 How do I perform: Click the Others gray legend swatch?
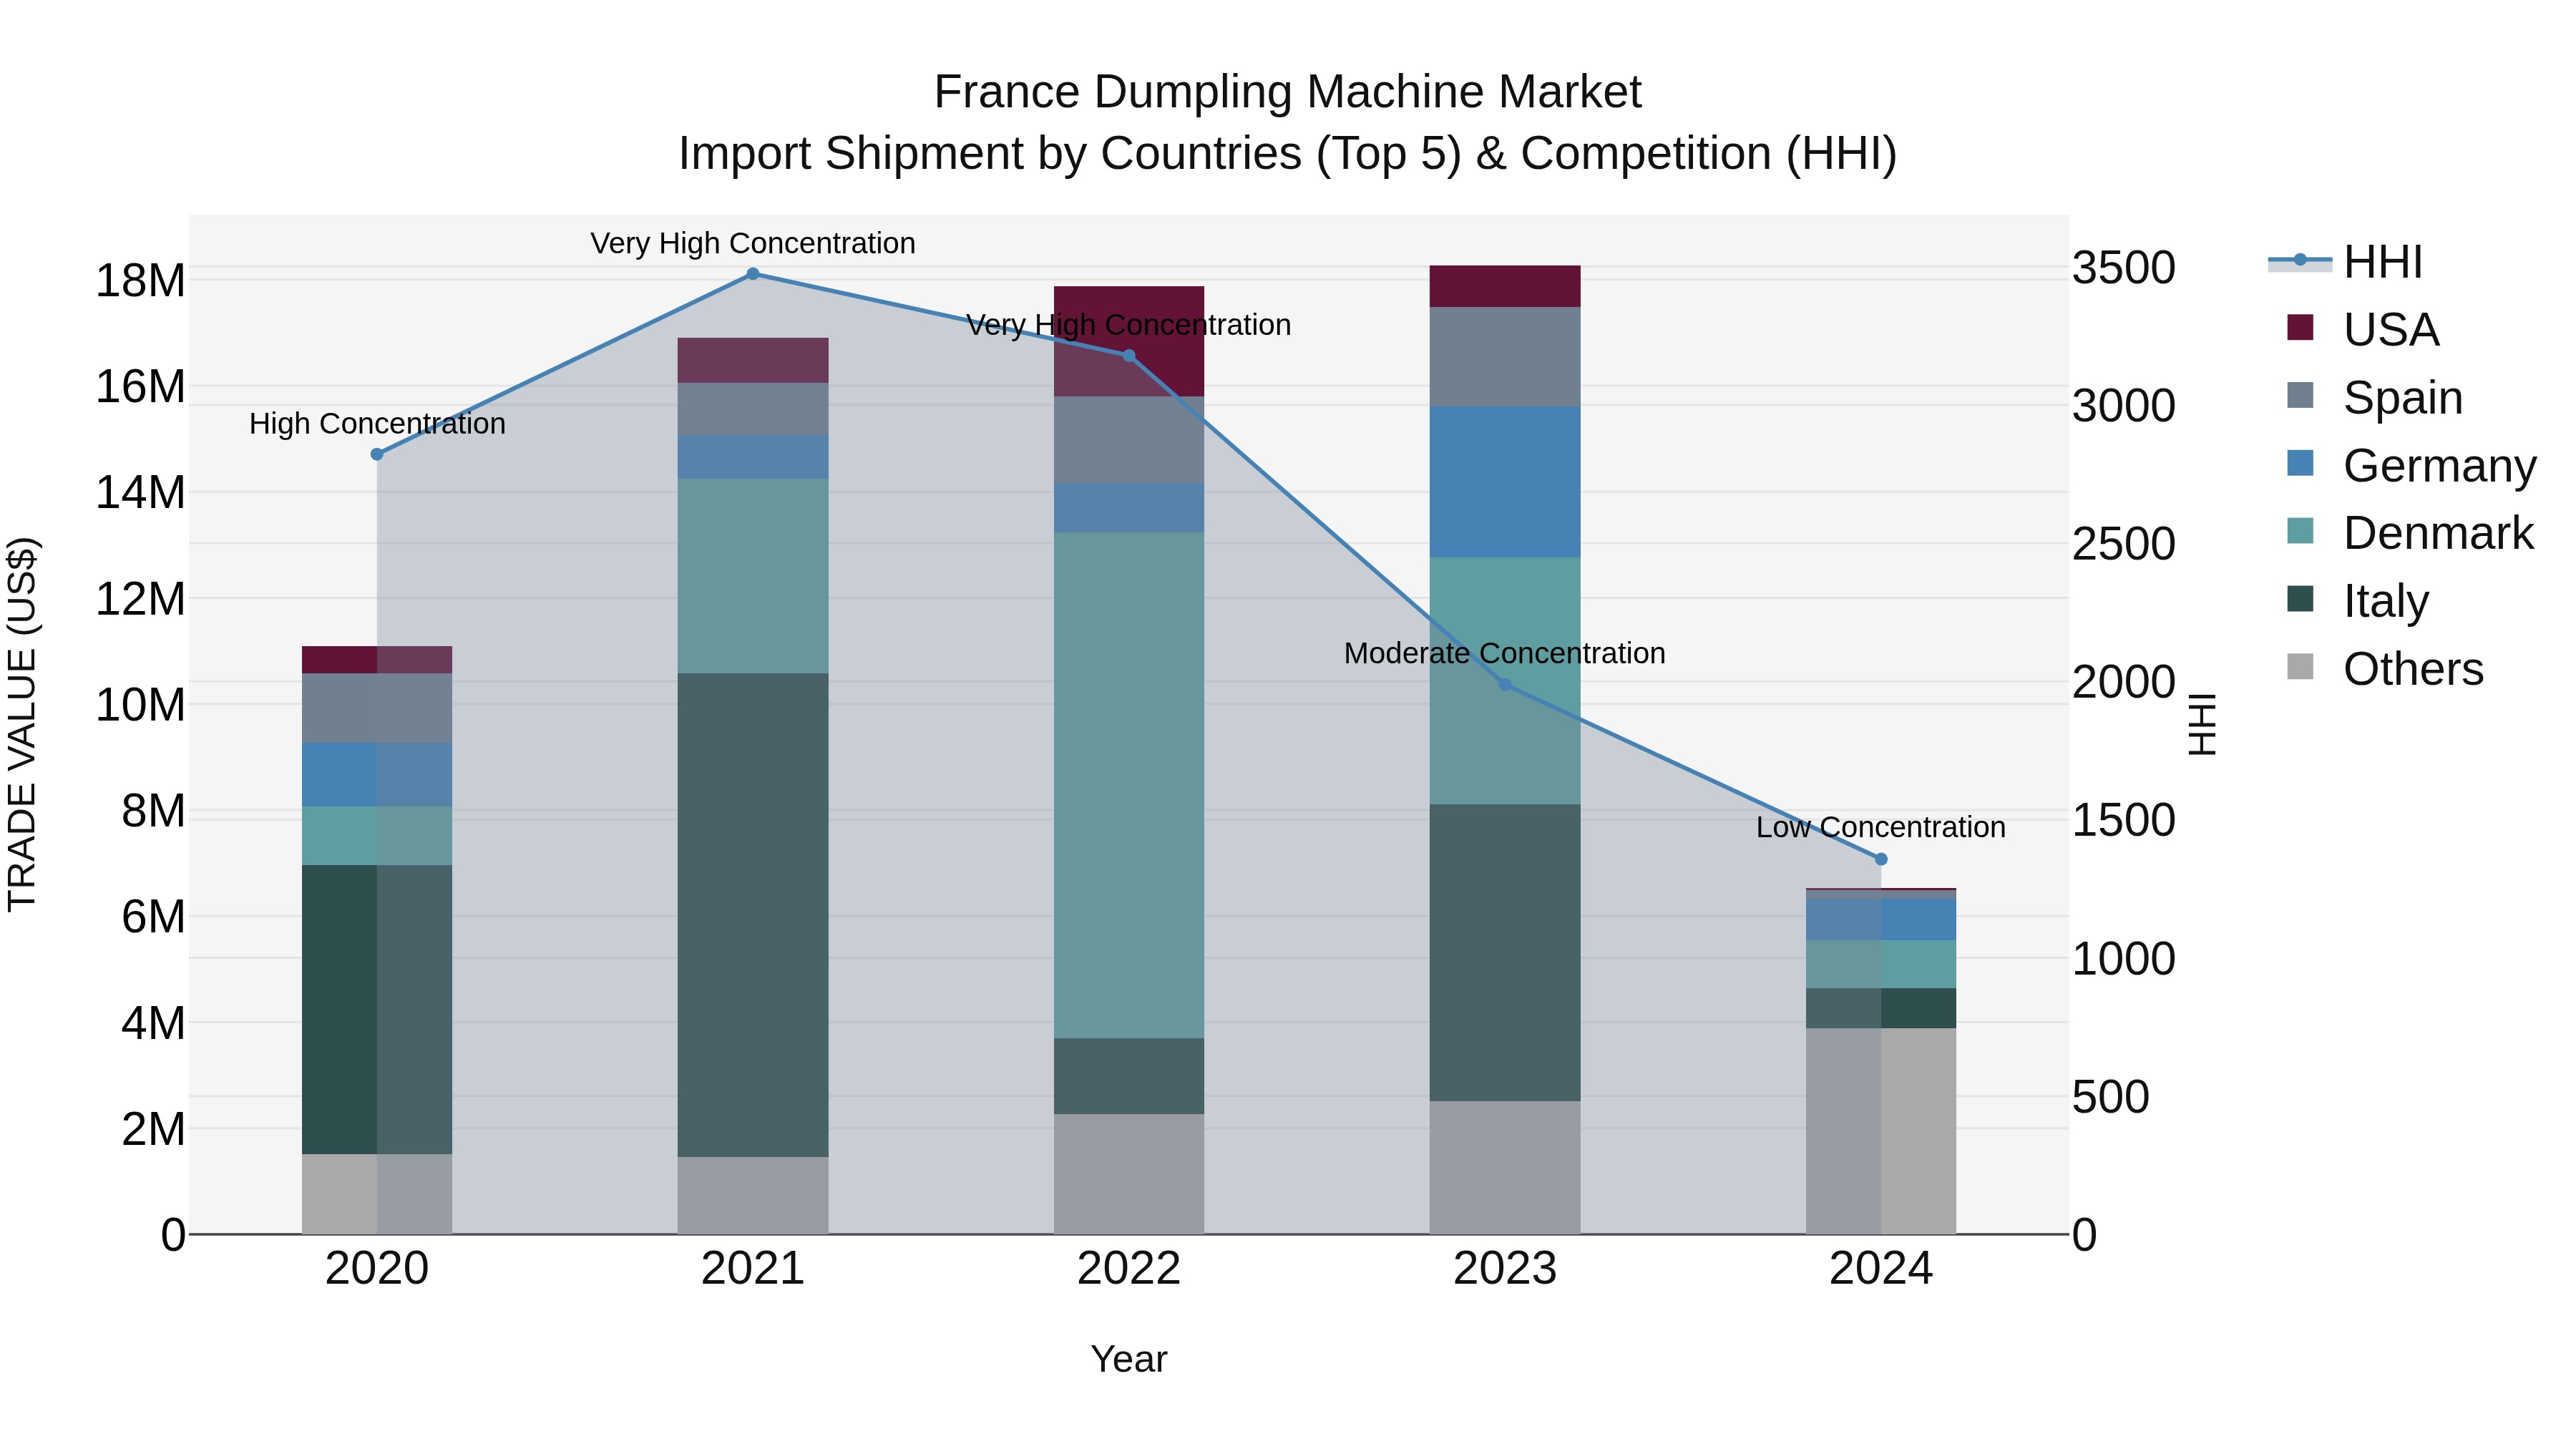[x=2300, y=667]
